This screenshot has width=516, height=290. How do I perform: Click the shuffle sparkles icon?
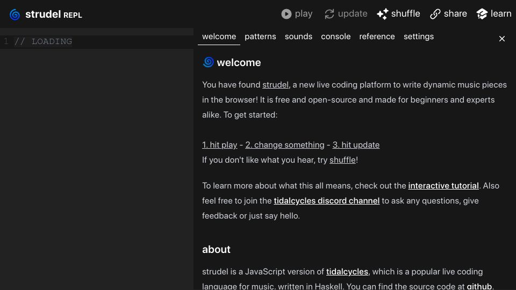382,14
